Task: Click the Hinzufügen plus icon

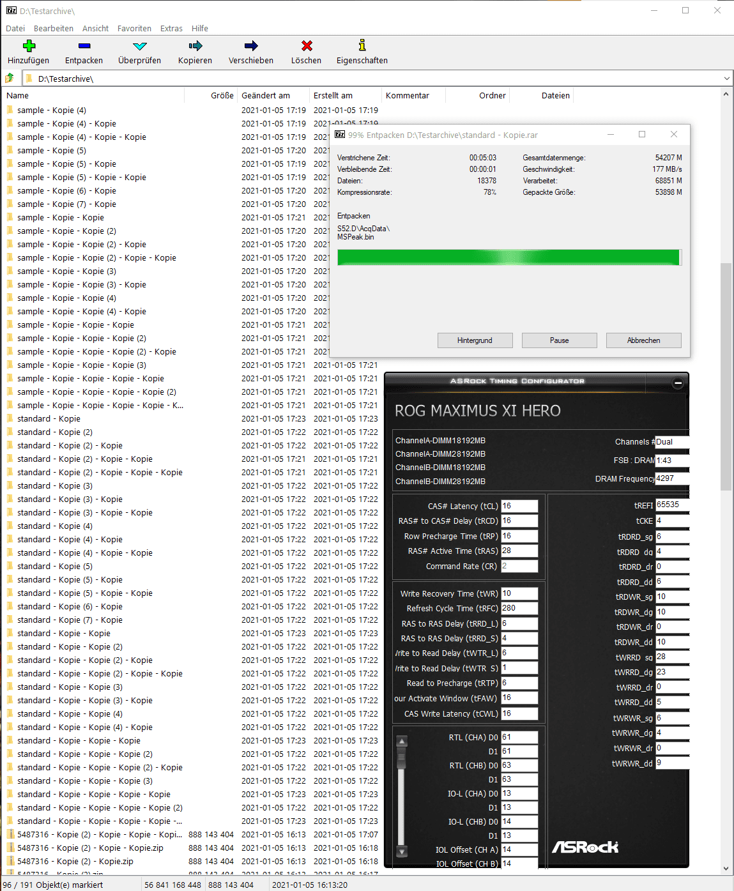Action: pos(29,45)
